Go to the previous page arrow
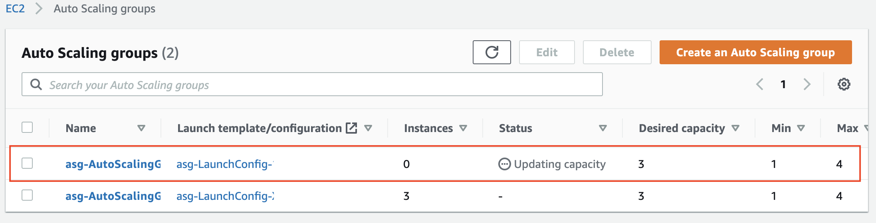This screenshot has height=223, width=876. pyautogui.click(x=760, y=85)
